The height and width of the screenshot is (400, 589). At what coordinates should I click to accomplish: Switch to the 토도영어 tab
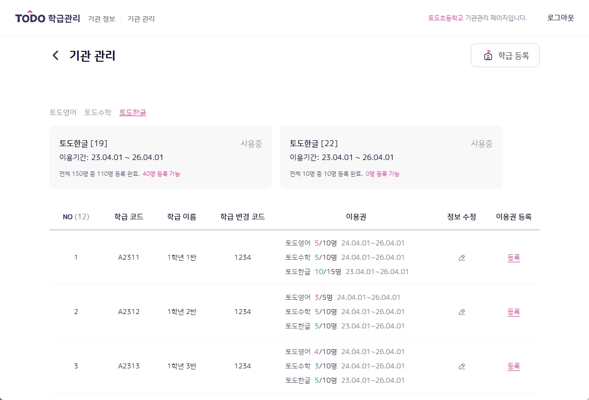63,113
